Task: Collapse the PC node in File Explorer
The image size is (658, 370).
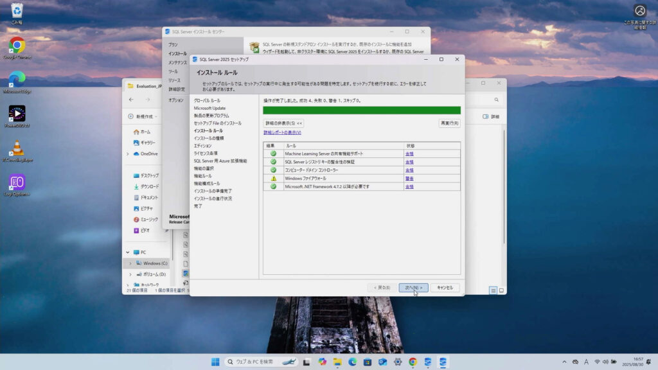Action: (128, 252)
